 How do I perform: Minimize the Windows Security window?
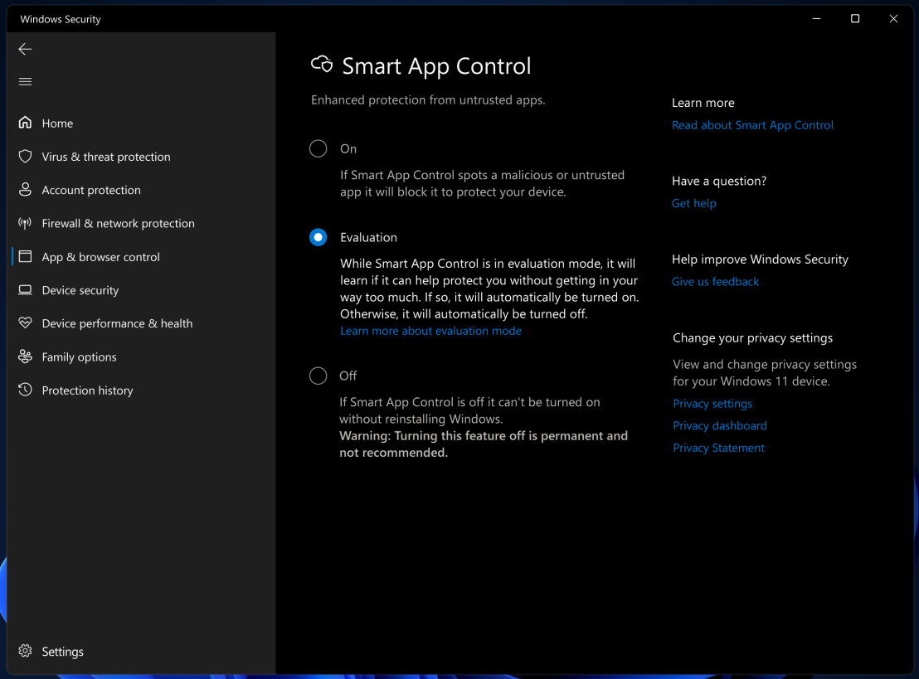pos(816,19)
